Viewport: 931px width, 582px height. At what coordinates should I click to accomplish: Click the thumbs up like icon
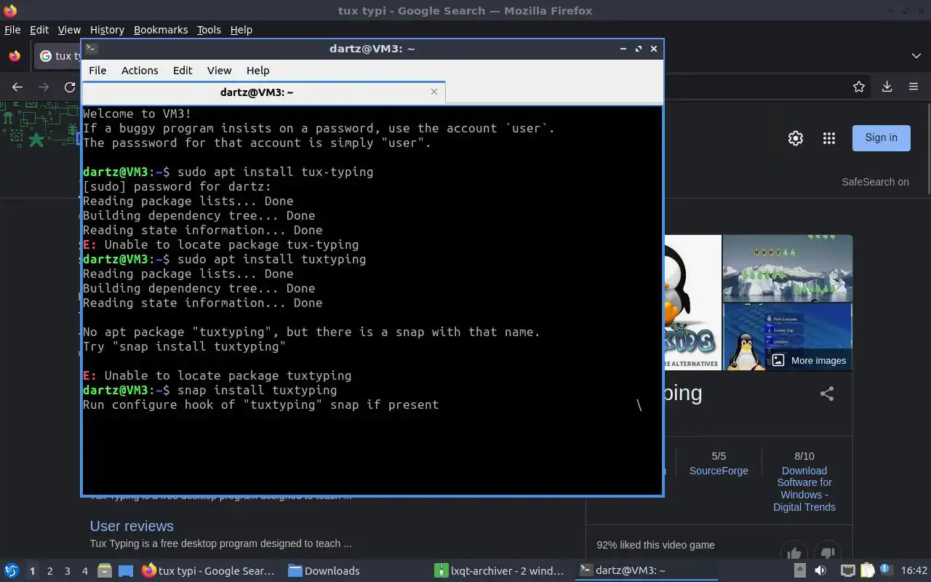tap(794, 554)
